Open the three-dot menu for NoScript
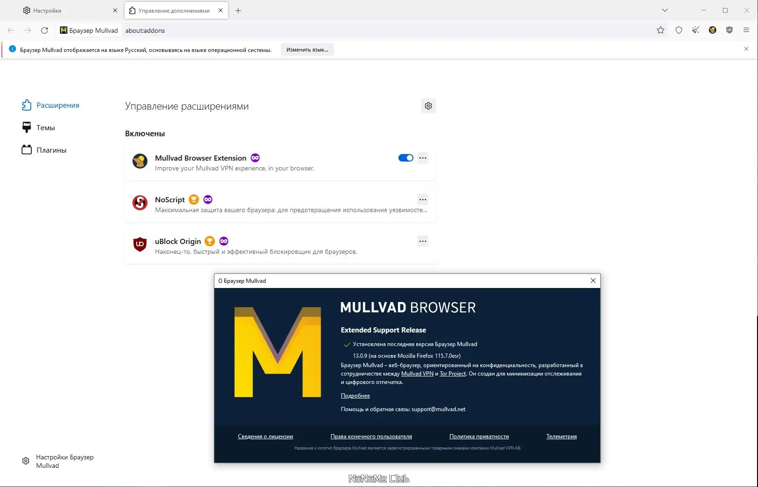Screen dimensions: 758x487 (x=423, y=199)
